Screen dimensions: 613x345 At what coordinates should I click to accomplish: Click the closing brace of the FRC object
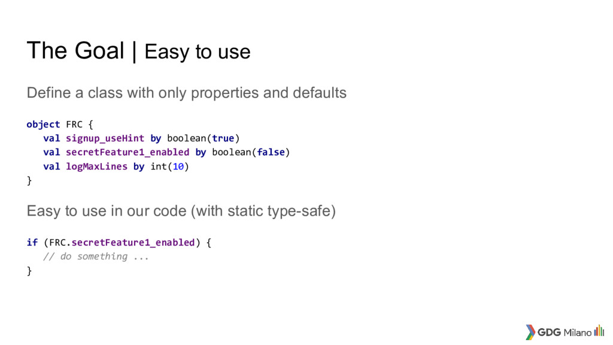[29, 180]
